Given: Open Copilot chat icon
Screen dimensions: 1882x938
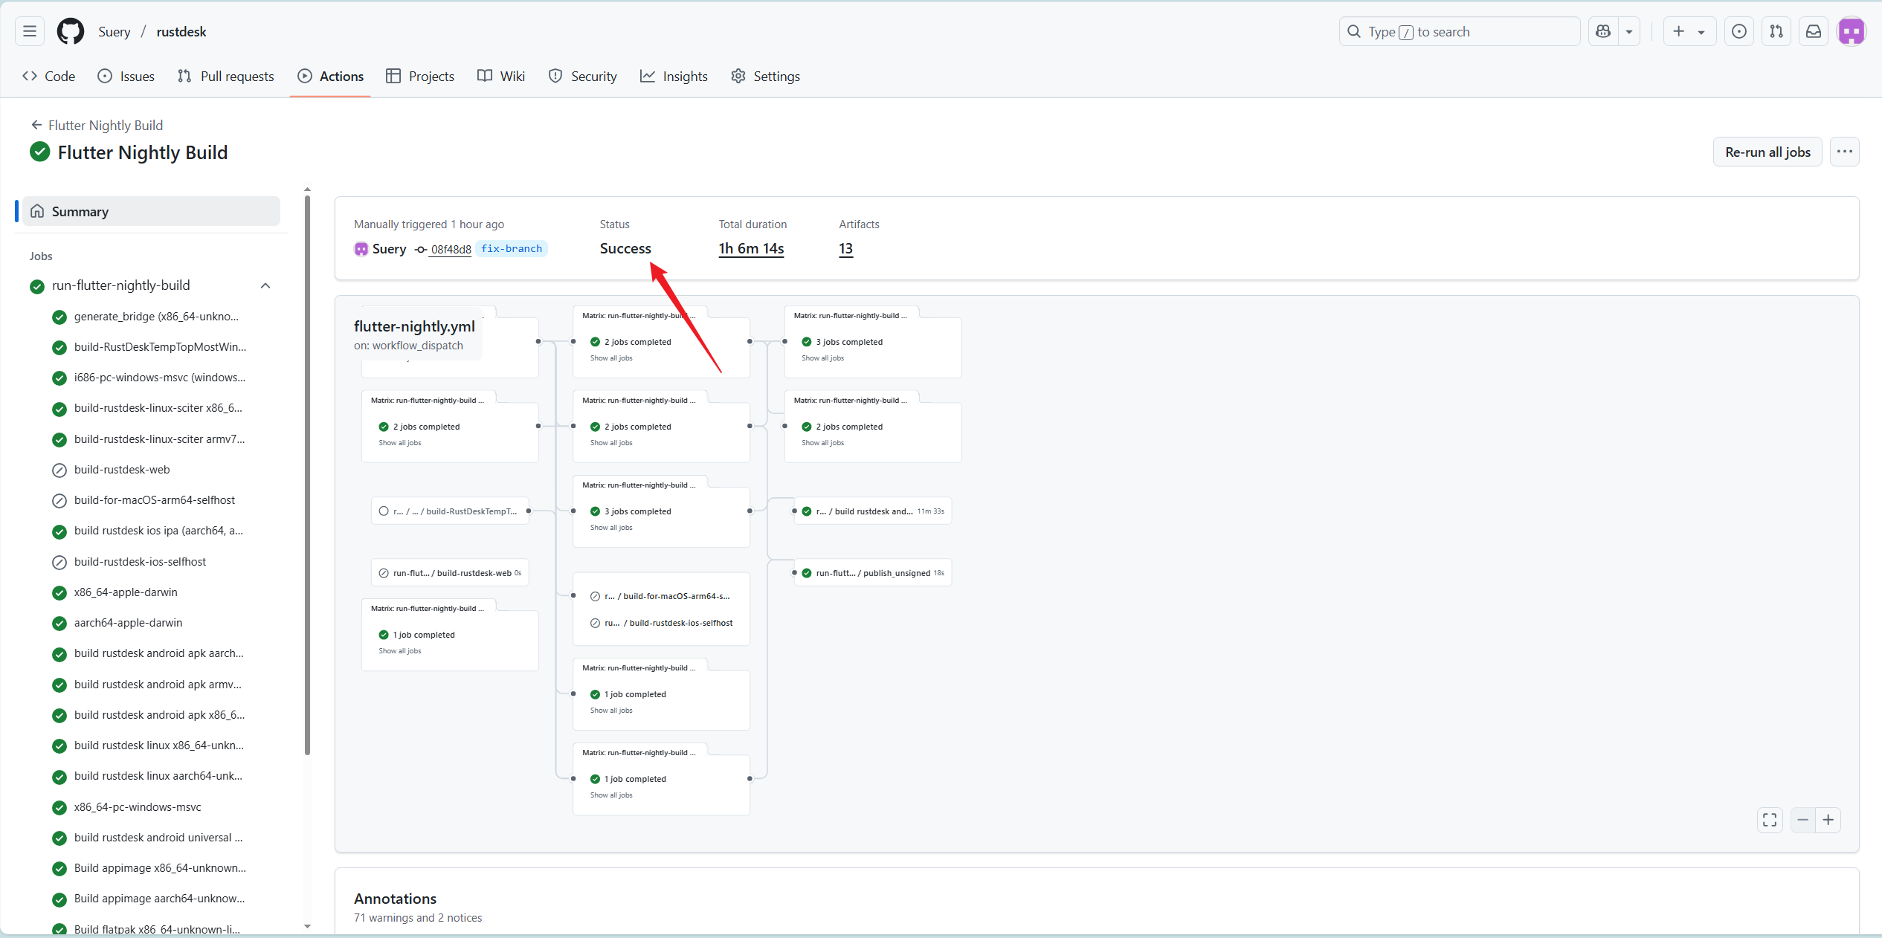Looking at the screenshot, I should click(x=1603, y=31).
